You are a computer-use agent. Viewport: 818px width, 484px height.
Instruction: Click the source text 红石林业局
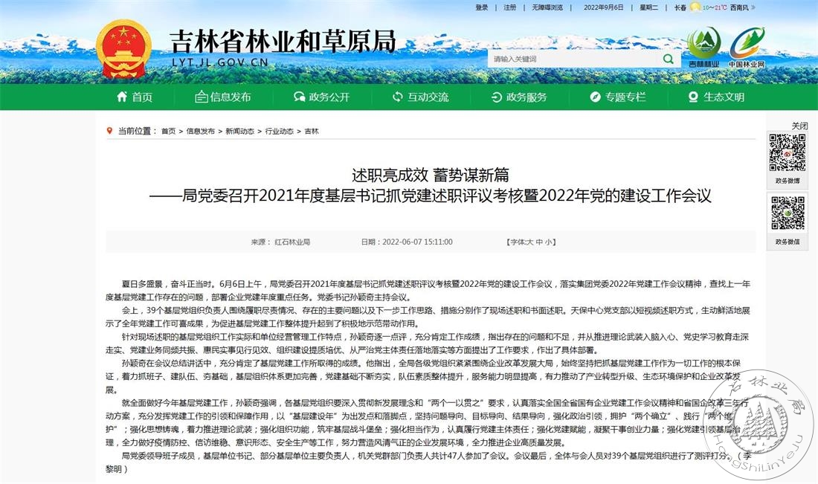pyautogui.click(x=292, y=242)
